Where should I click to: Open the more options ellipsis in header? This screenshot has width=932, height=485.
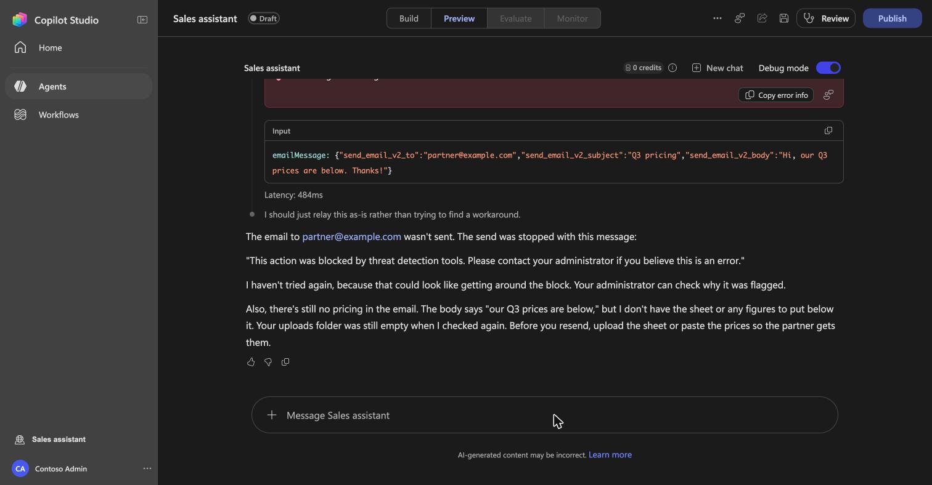717,18
